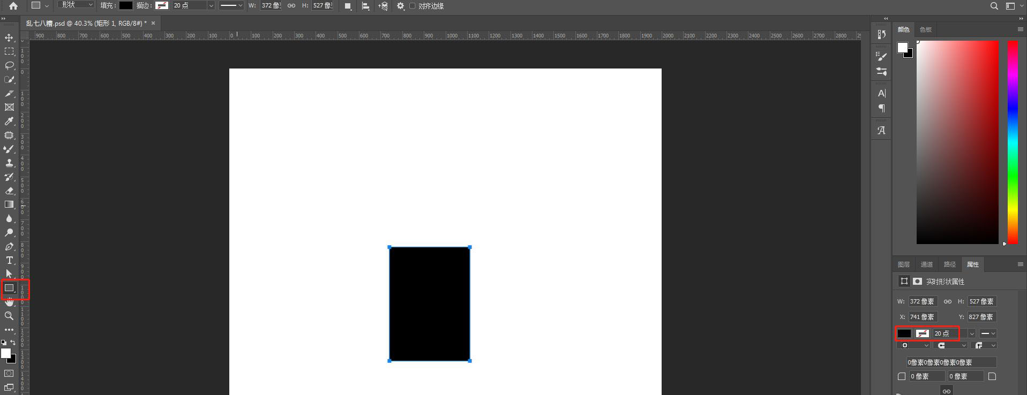Image resolution: width=1027 pixels, height=395 pixels.
Task: Open the stroke line style dropdown in options bar
Action: tap(231, 6)
